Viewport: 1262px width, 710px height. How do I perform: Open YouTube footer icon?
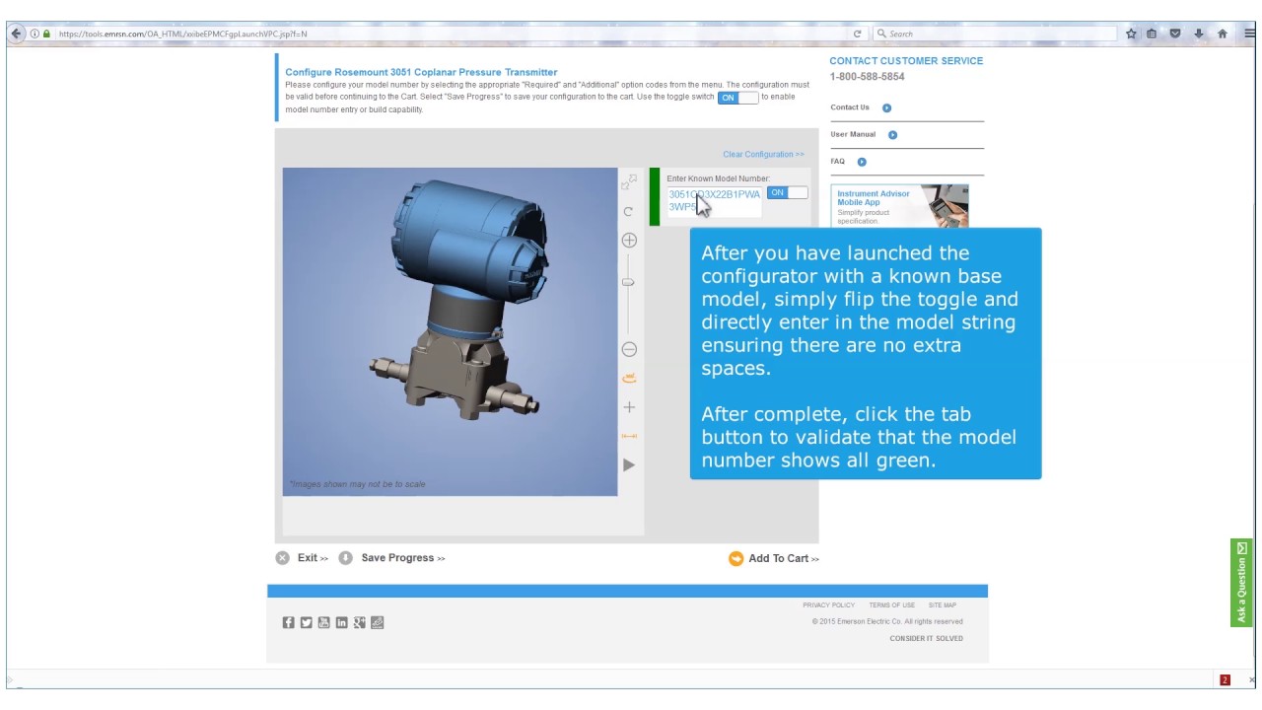coord(323,622)
